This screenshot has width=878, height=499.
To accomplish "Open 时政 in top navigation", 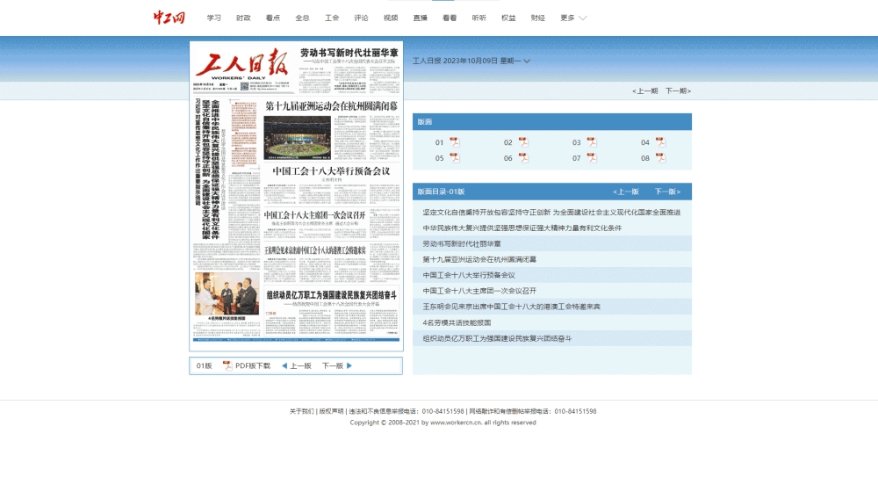I will (243, 18).
